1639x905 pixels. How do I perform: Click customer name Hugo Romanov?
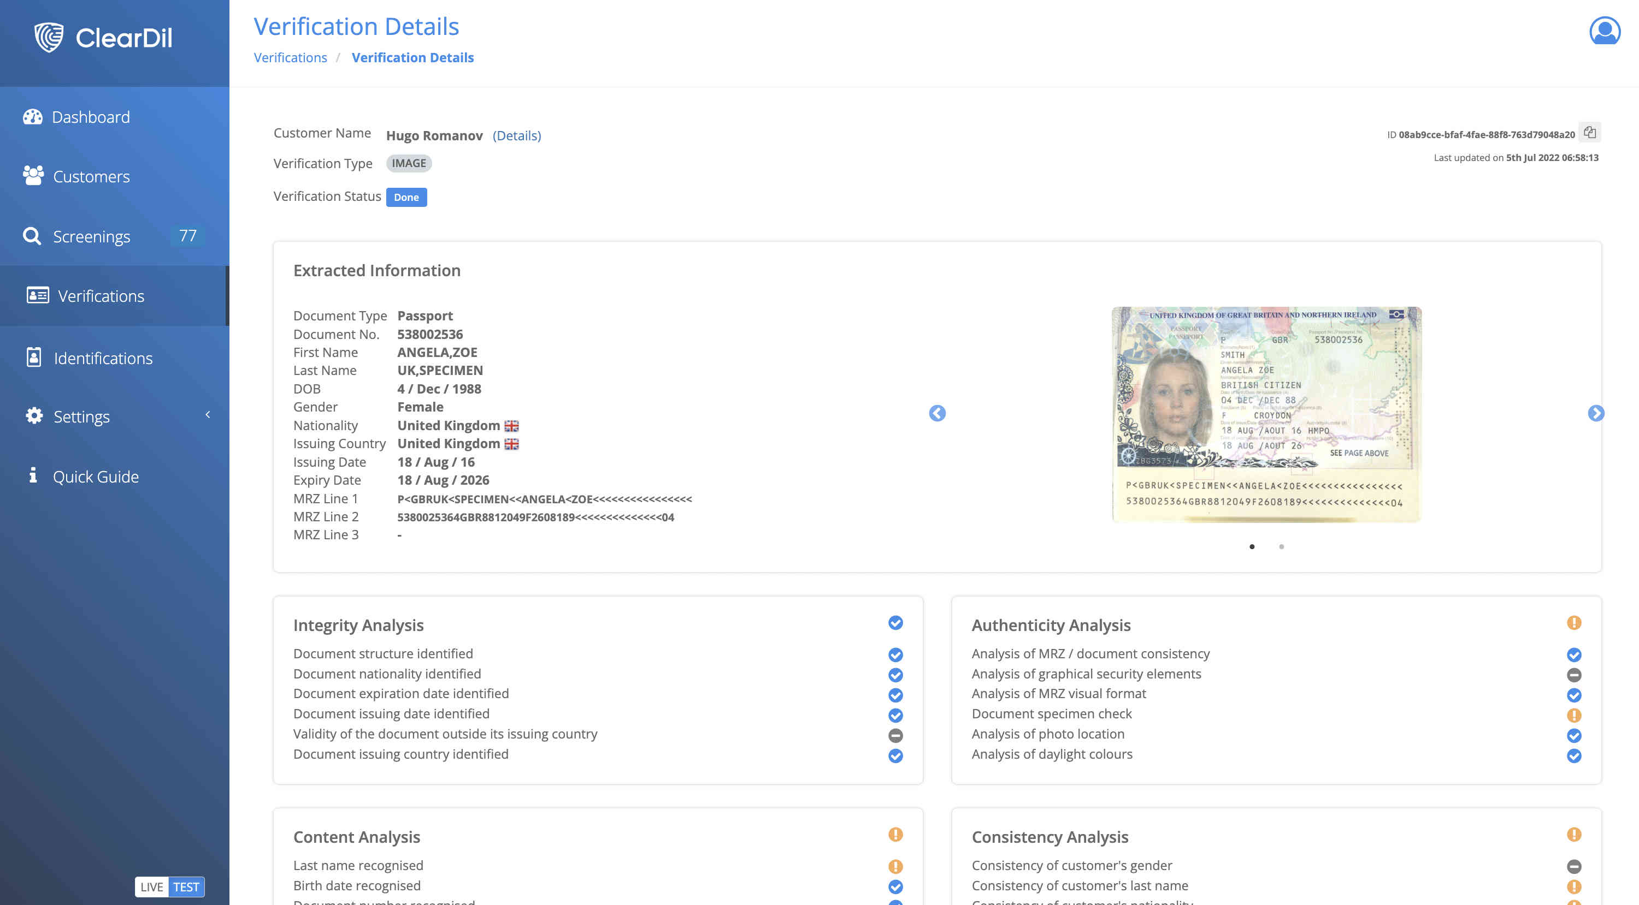[x=434, y=135]
